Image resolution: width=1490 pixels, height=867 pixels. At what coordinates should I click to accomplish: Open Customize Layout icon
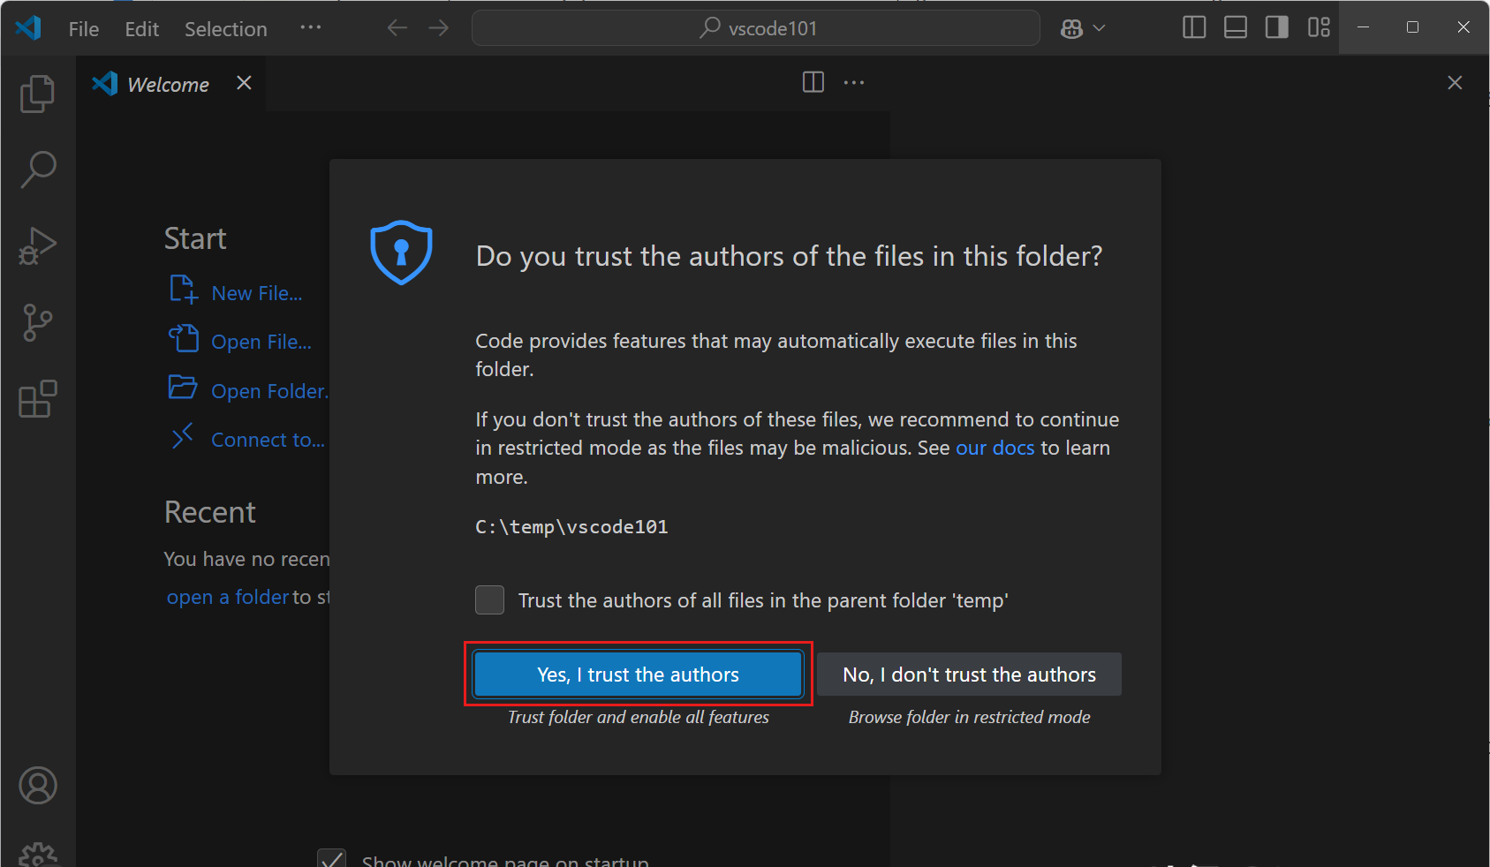1319,27
